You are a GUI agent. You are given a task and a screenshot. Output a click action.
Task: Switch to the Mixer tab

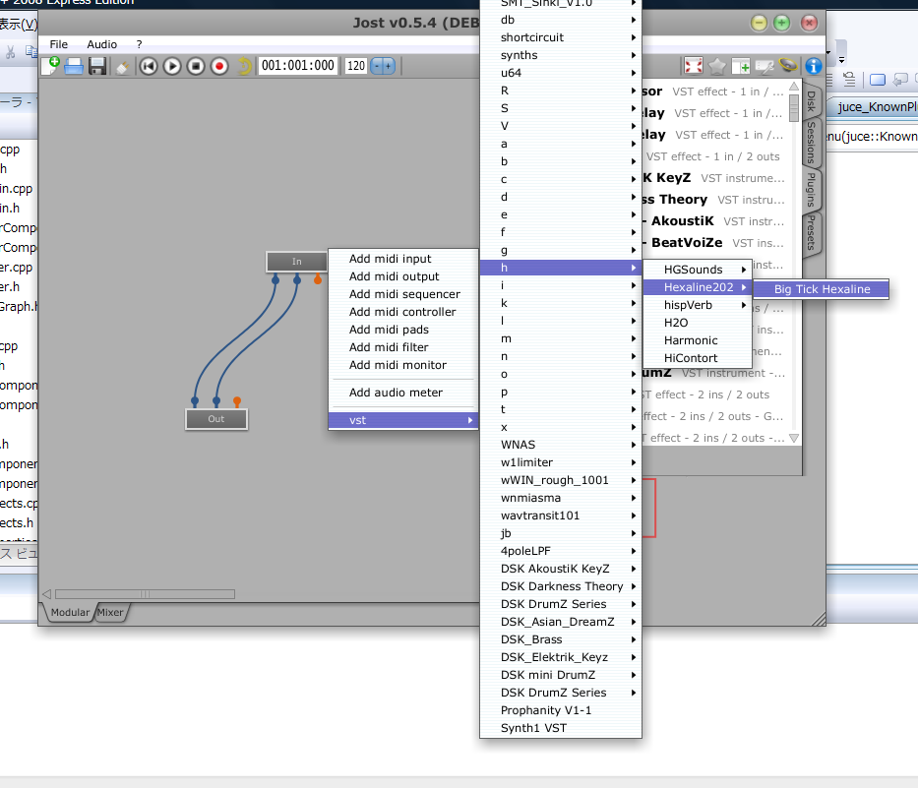tap(111, 612)
